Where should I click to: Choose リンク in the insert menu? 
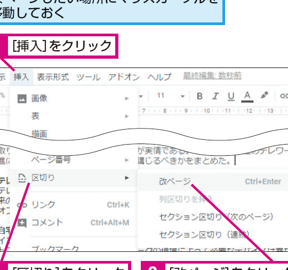click(74, 205)
